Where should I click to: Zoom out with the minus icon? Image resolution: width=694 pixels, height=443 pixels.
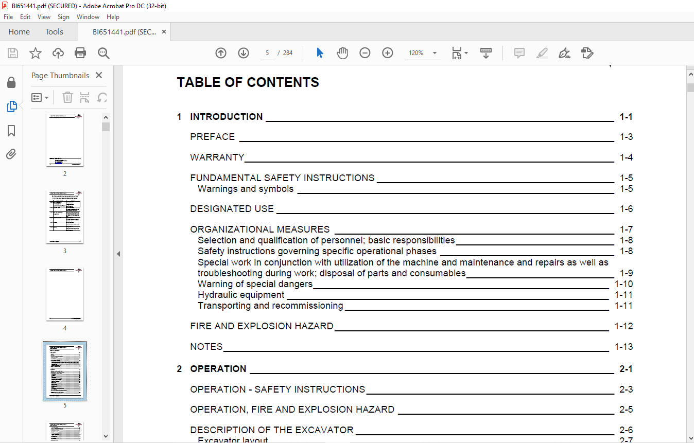coord(365,53)
